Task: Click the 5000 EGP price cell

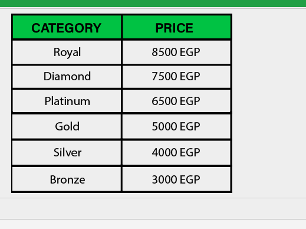Action: [176, 126]
